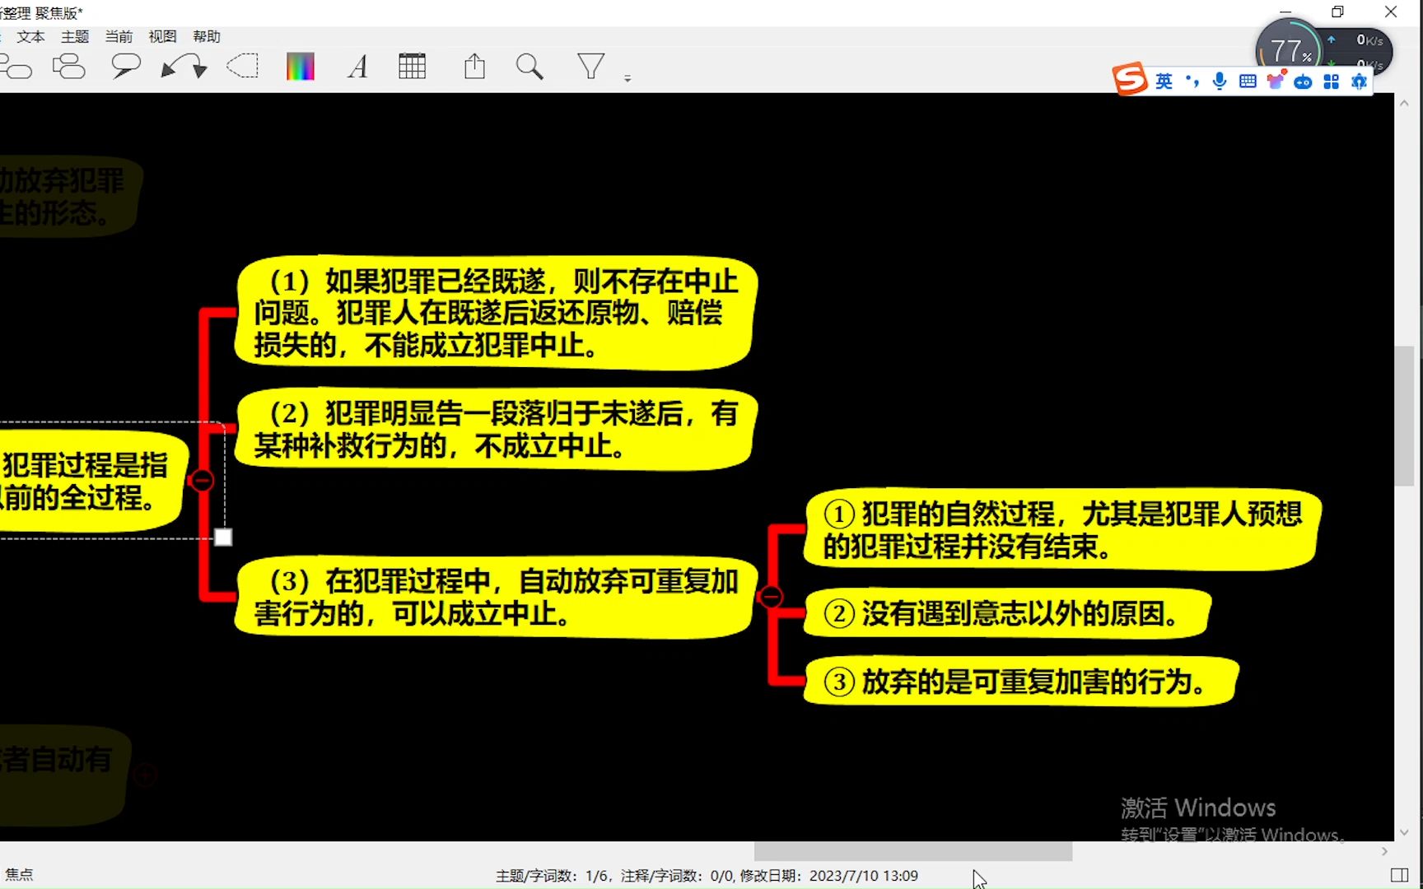Open the rainbow color gradient picker
Screen dimensions: 1423x889
pos(300,67)
